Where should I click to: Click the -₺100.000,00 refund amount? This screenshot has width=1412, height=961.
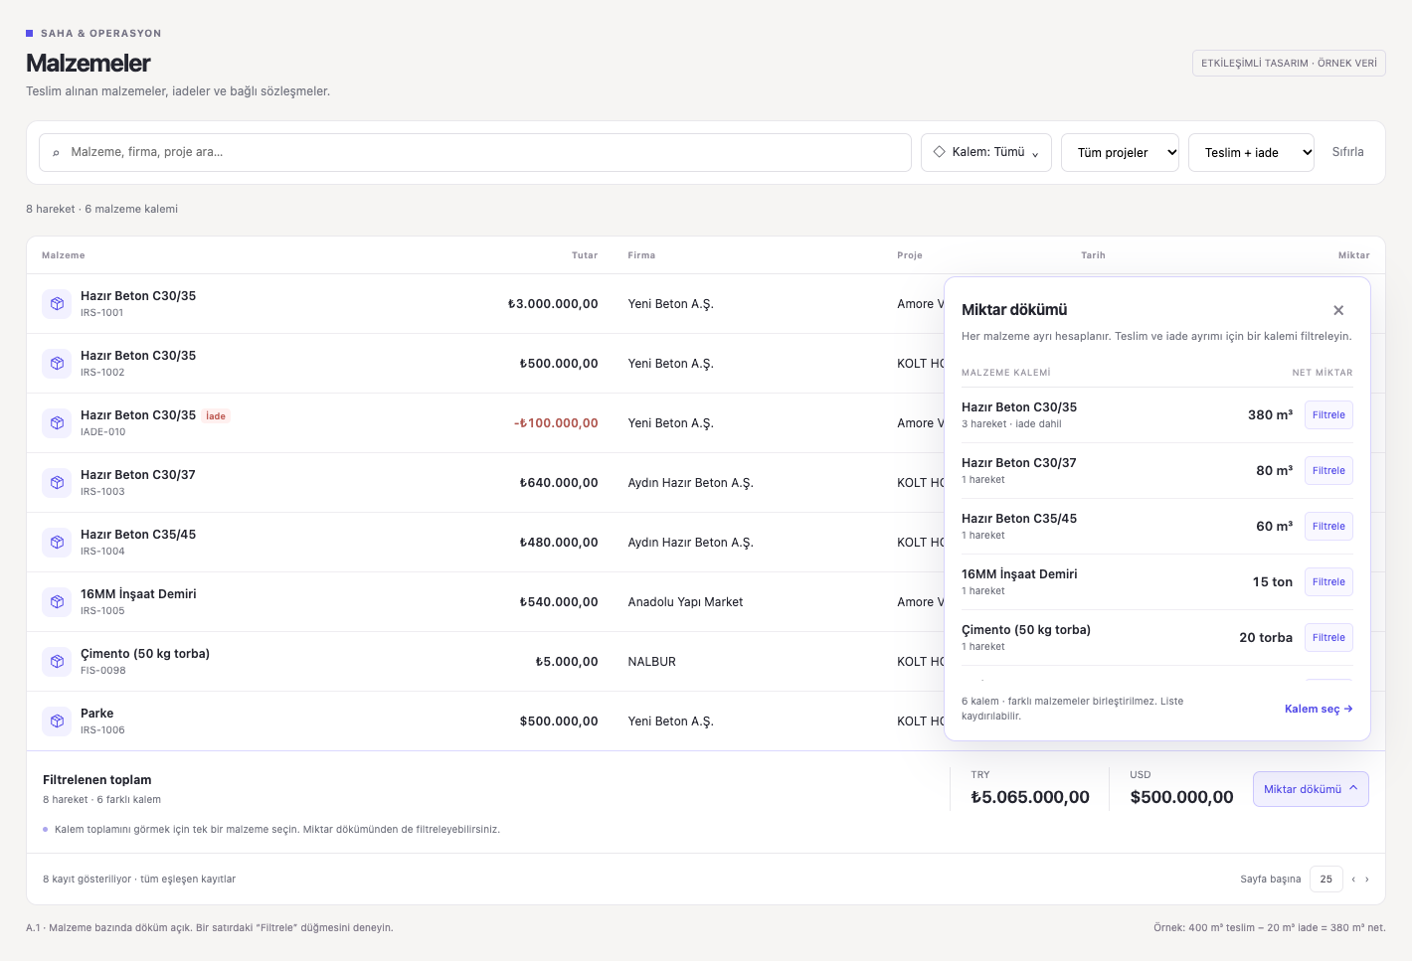click(x=556, y=423)
